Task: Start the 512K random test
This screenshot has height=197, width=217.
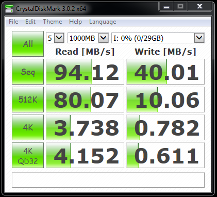Action: pos(28,100)
